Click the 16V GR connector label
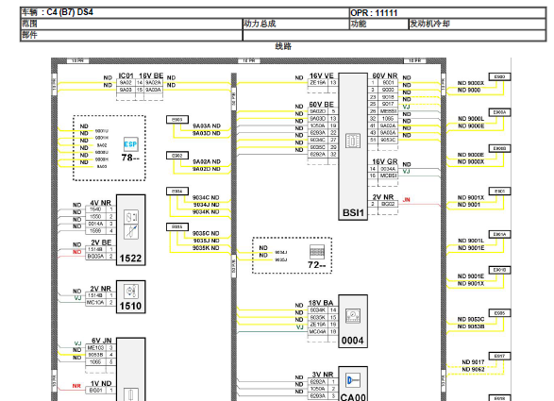 385,161
